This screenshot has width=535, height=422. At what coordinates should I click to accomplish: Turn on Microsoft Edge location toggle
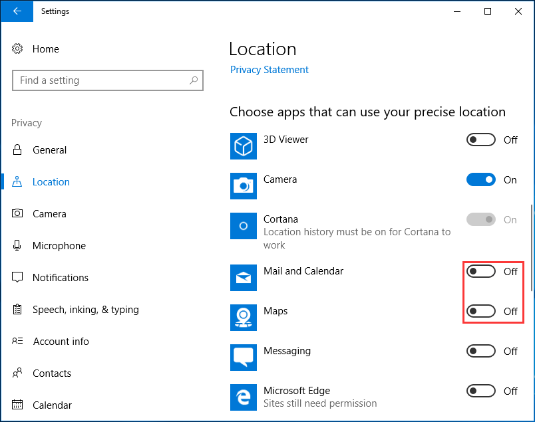click(x=480, y=391)
